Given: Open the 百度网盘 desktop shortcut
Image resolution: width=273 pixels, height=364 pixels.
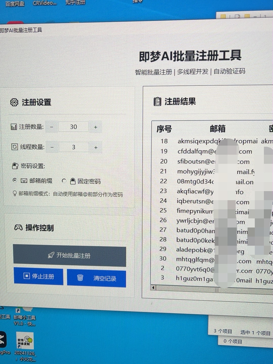Looking at the screenshot, I should [15, 3].
